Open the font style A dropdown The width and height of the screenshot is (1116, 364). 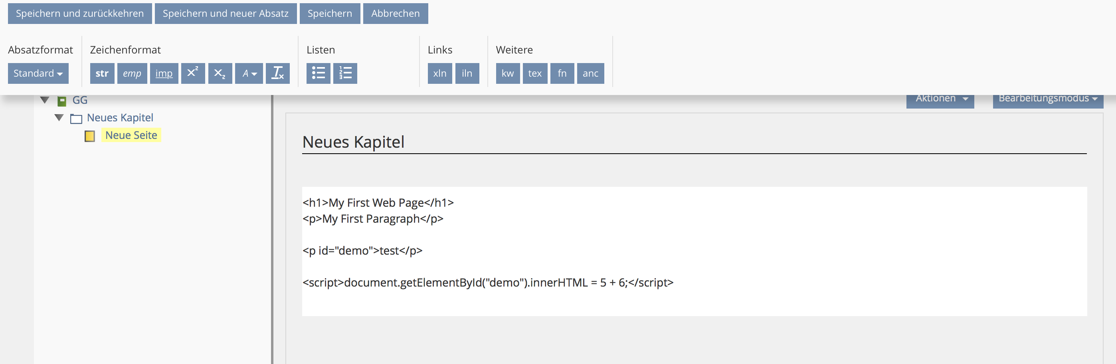pos(249,73)
